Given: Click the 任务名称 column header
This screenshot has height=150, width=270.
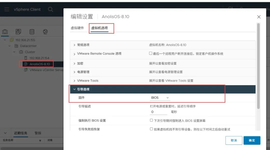Looking at the screenshot, I should [x=8, y=140].
